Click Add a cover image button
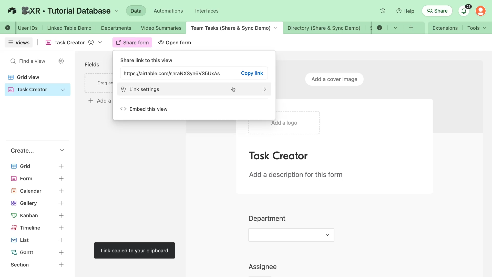 click(334, 79)
